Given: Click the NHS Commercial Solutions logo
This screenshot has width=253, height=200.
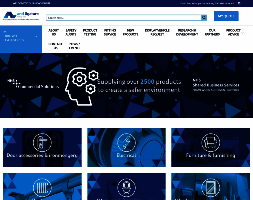Looking at the screenshot, I should [33, 84].
